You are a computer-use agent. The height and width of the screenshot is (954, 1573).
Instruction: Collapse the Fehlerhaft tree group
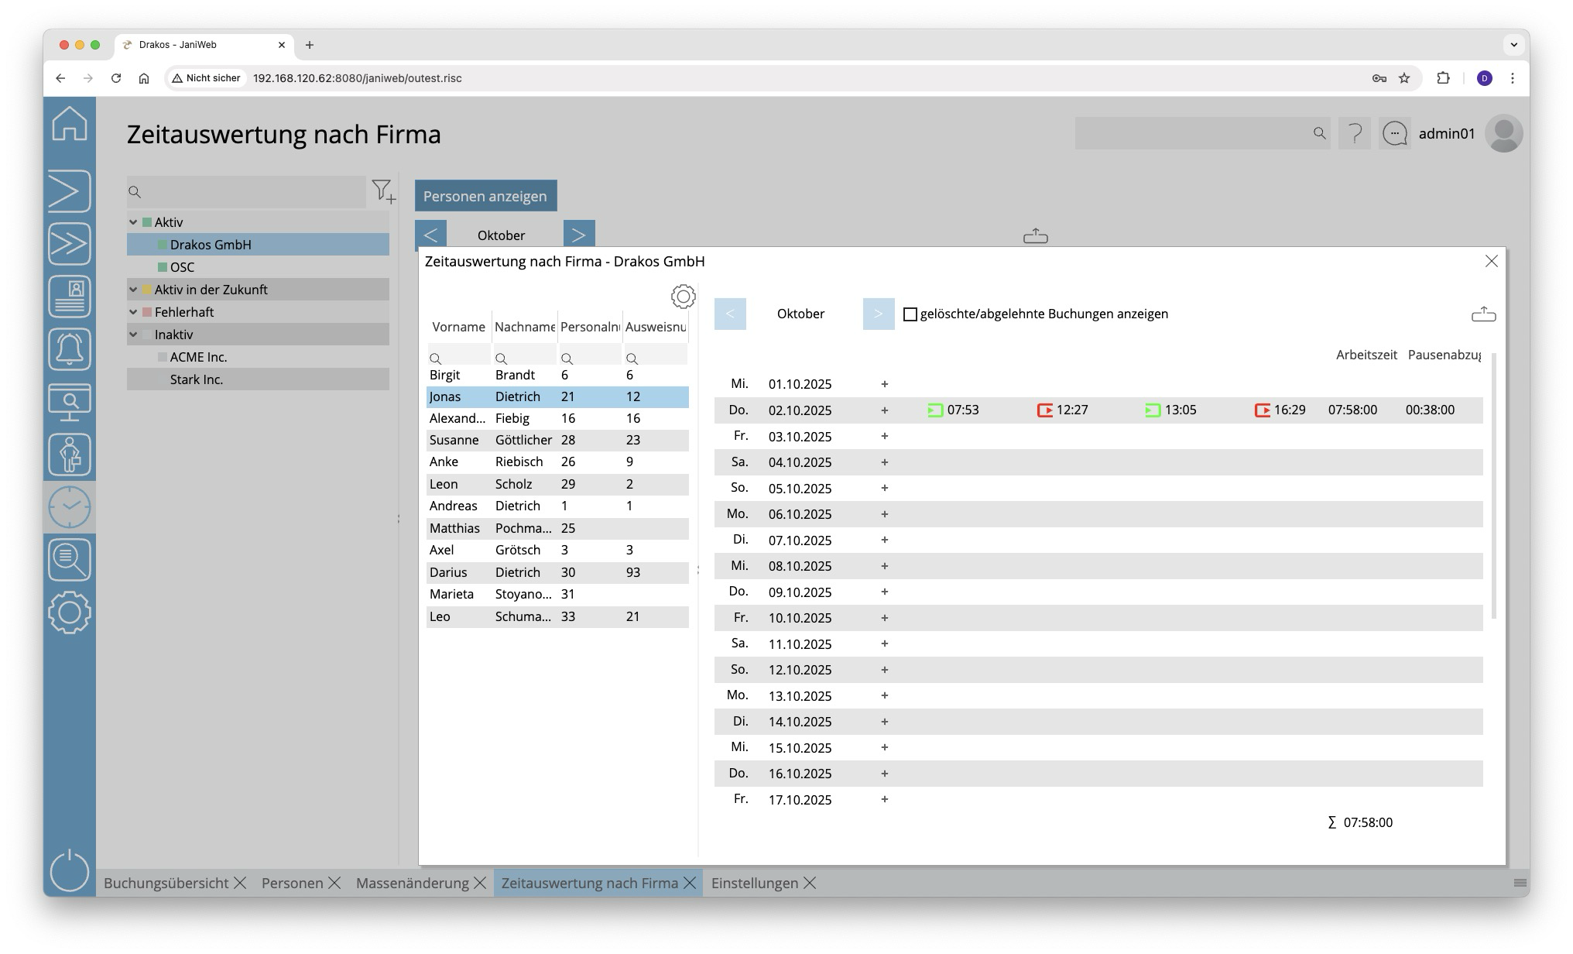click(x=133, y=312)
